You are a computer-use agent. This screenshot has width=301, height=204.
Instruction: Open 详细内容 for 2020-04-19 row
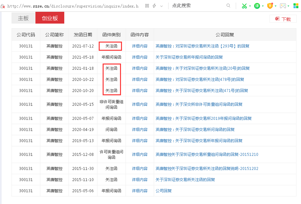[x=140, y=129]
